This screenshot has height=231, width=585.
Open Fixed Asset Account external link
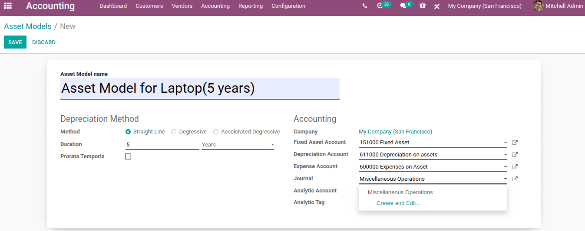(x=515, y=142)
